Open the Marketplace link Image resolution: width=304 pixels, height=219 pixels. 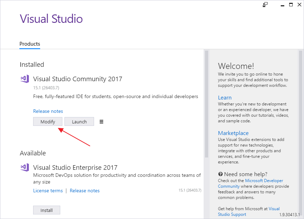233,133
